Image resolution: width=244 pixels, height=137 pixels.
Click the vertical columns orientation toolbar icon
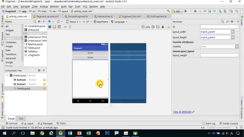[50, 27]
